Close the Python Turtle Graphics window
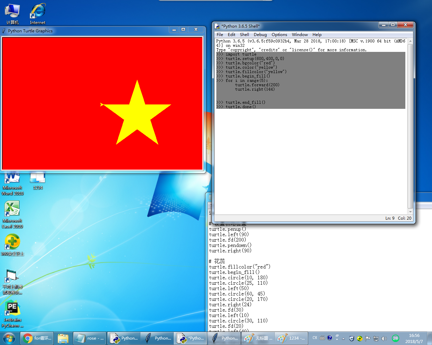Viewport: 432px width, 345px height. point(196,30)
